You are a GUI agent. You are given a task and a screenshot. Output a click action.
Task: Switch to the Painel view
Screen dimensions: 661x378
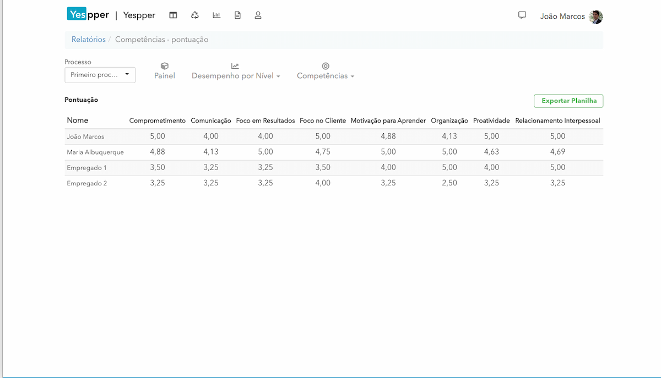(165, 72)
